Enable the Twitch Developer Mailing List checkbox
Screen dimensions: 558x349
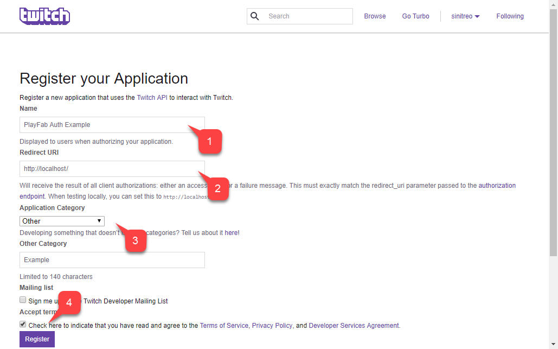point(23,300)
